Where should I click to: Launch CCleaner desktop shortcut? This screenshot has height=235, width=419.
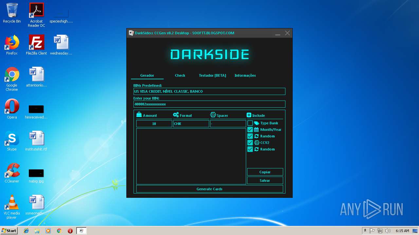pos(12,173)
